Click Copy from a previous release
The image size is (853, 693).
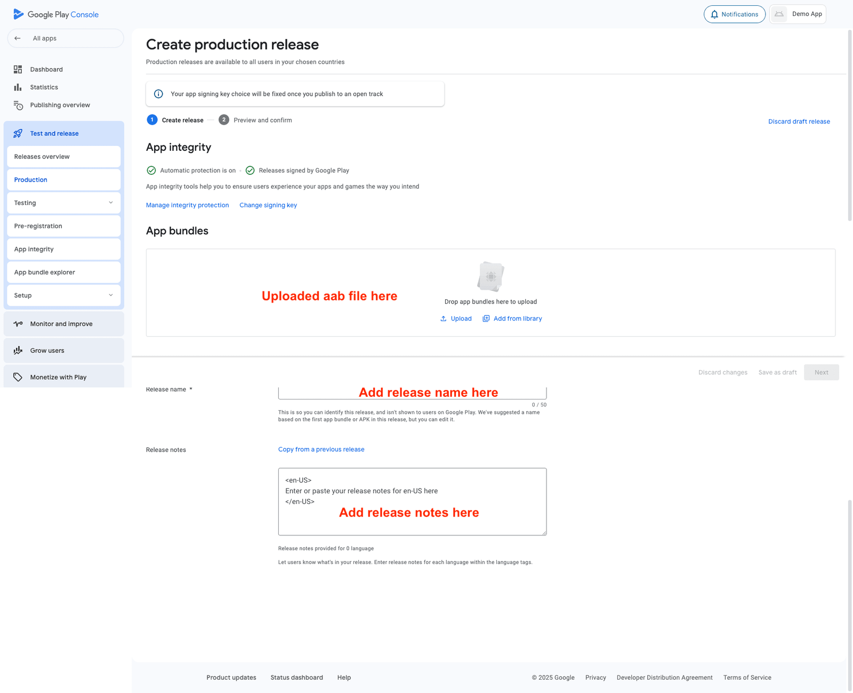(x=321, y=450)
